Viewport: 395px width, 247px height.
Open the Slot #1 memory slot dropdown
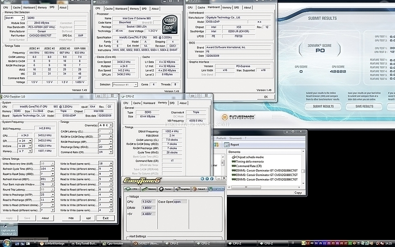pyautogui.click(x=15, y=18)
